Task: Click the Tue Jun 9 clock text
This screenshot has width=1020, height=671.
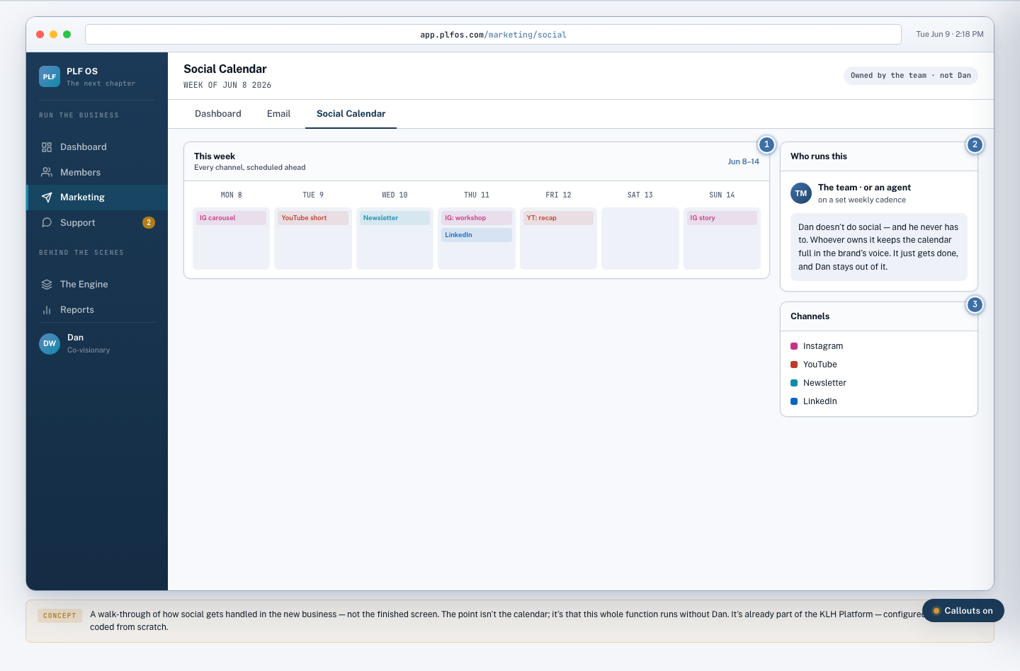Action: 950,34
